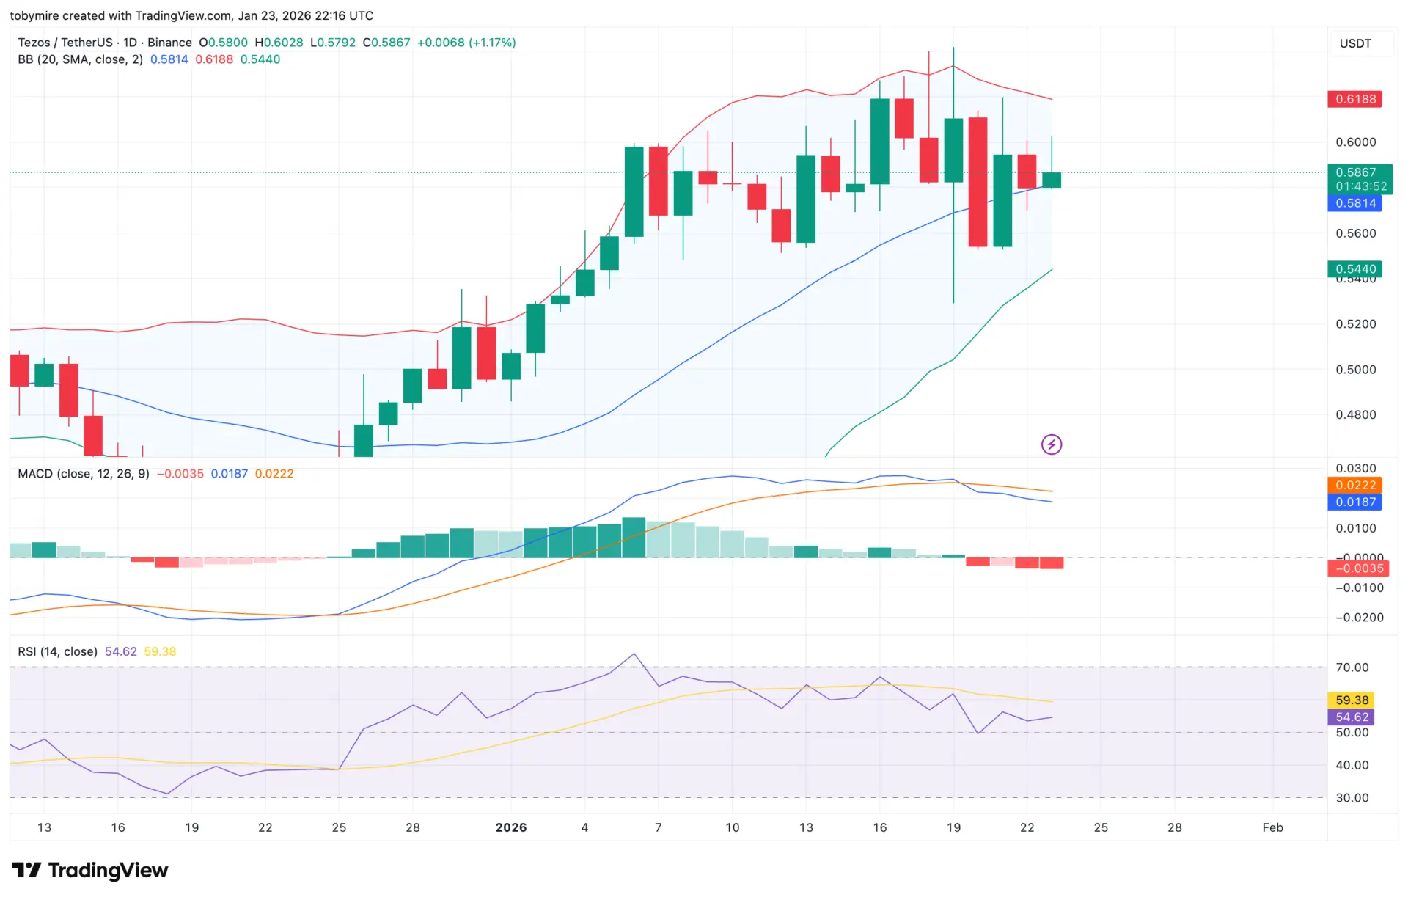Image resolution: width=1408 pixels, height=900 pixels.
Task: Click the blue 0.0187 MACD line value flag
Action: [1354, 502]
